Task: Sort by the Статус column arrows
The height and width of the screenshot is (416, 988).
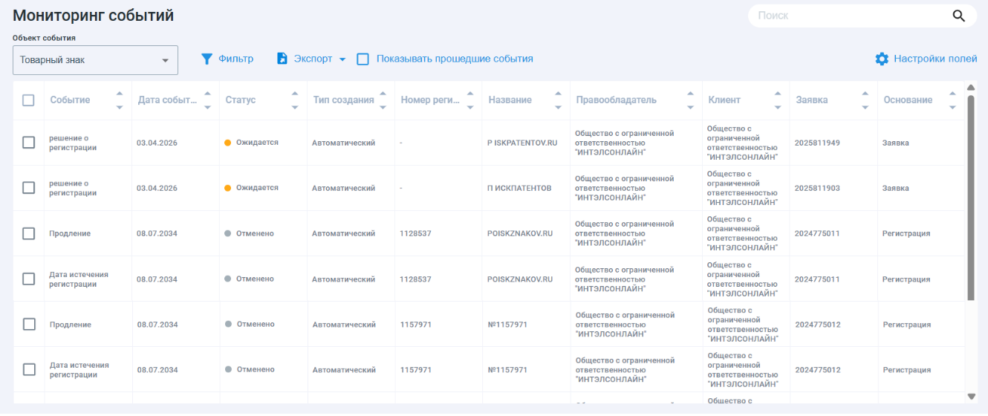Action: coord(295,100)
